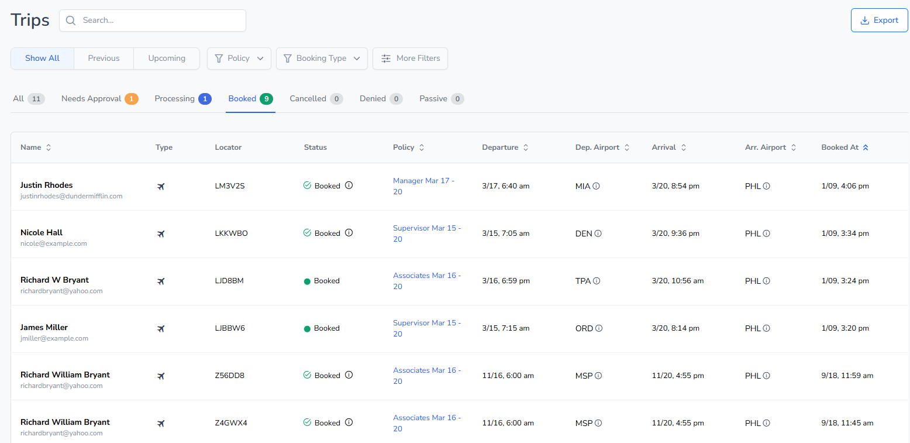
Task: Click info icon next to Justin Rhodes' Booked status
Action: pyautogui.click(x=349, y=186)
